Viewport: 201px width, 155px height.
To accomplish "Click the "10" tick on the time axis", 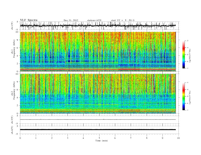I will (x=178, y=138).
